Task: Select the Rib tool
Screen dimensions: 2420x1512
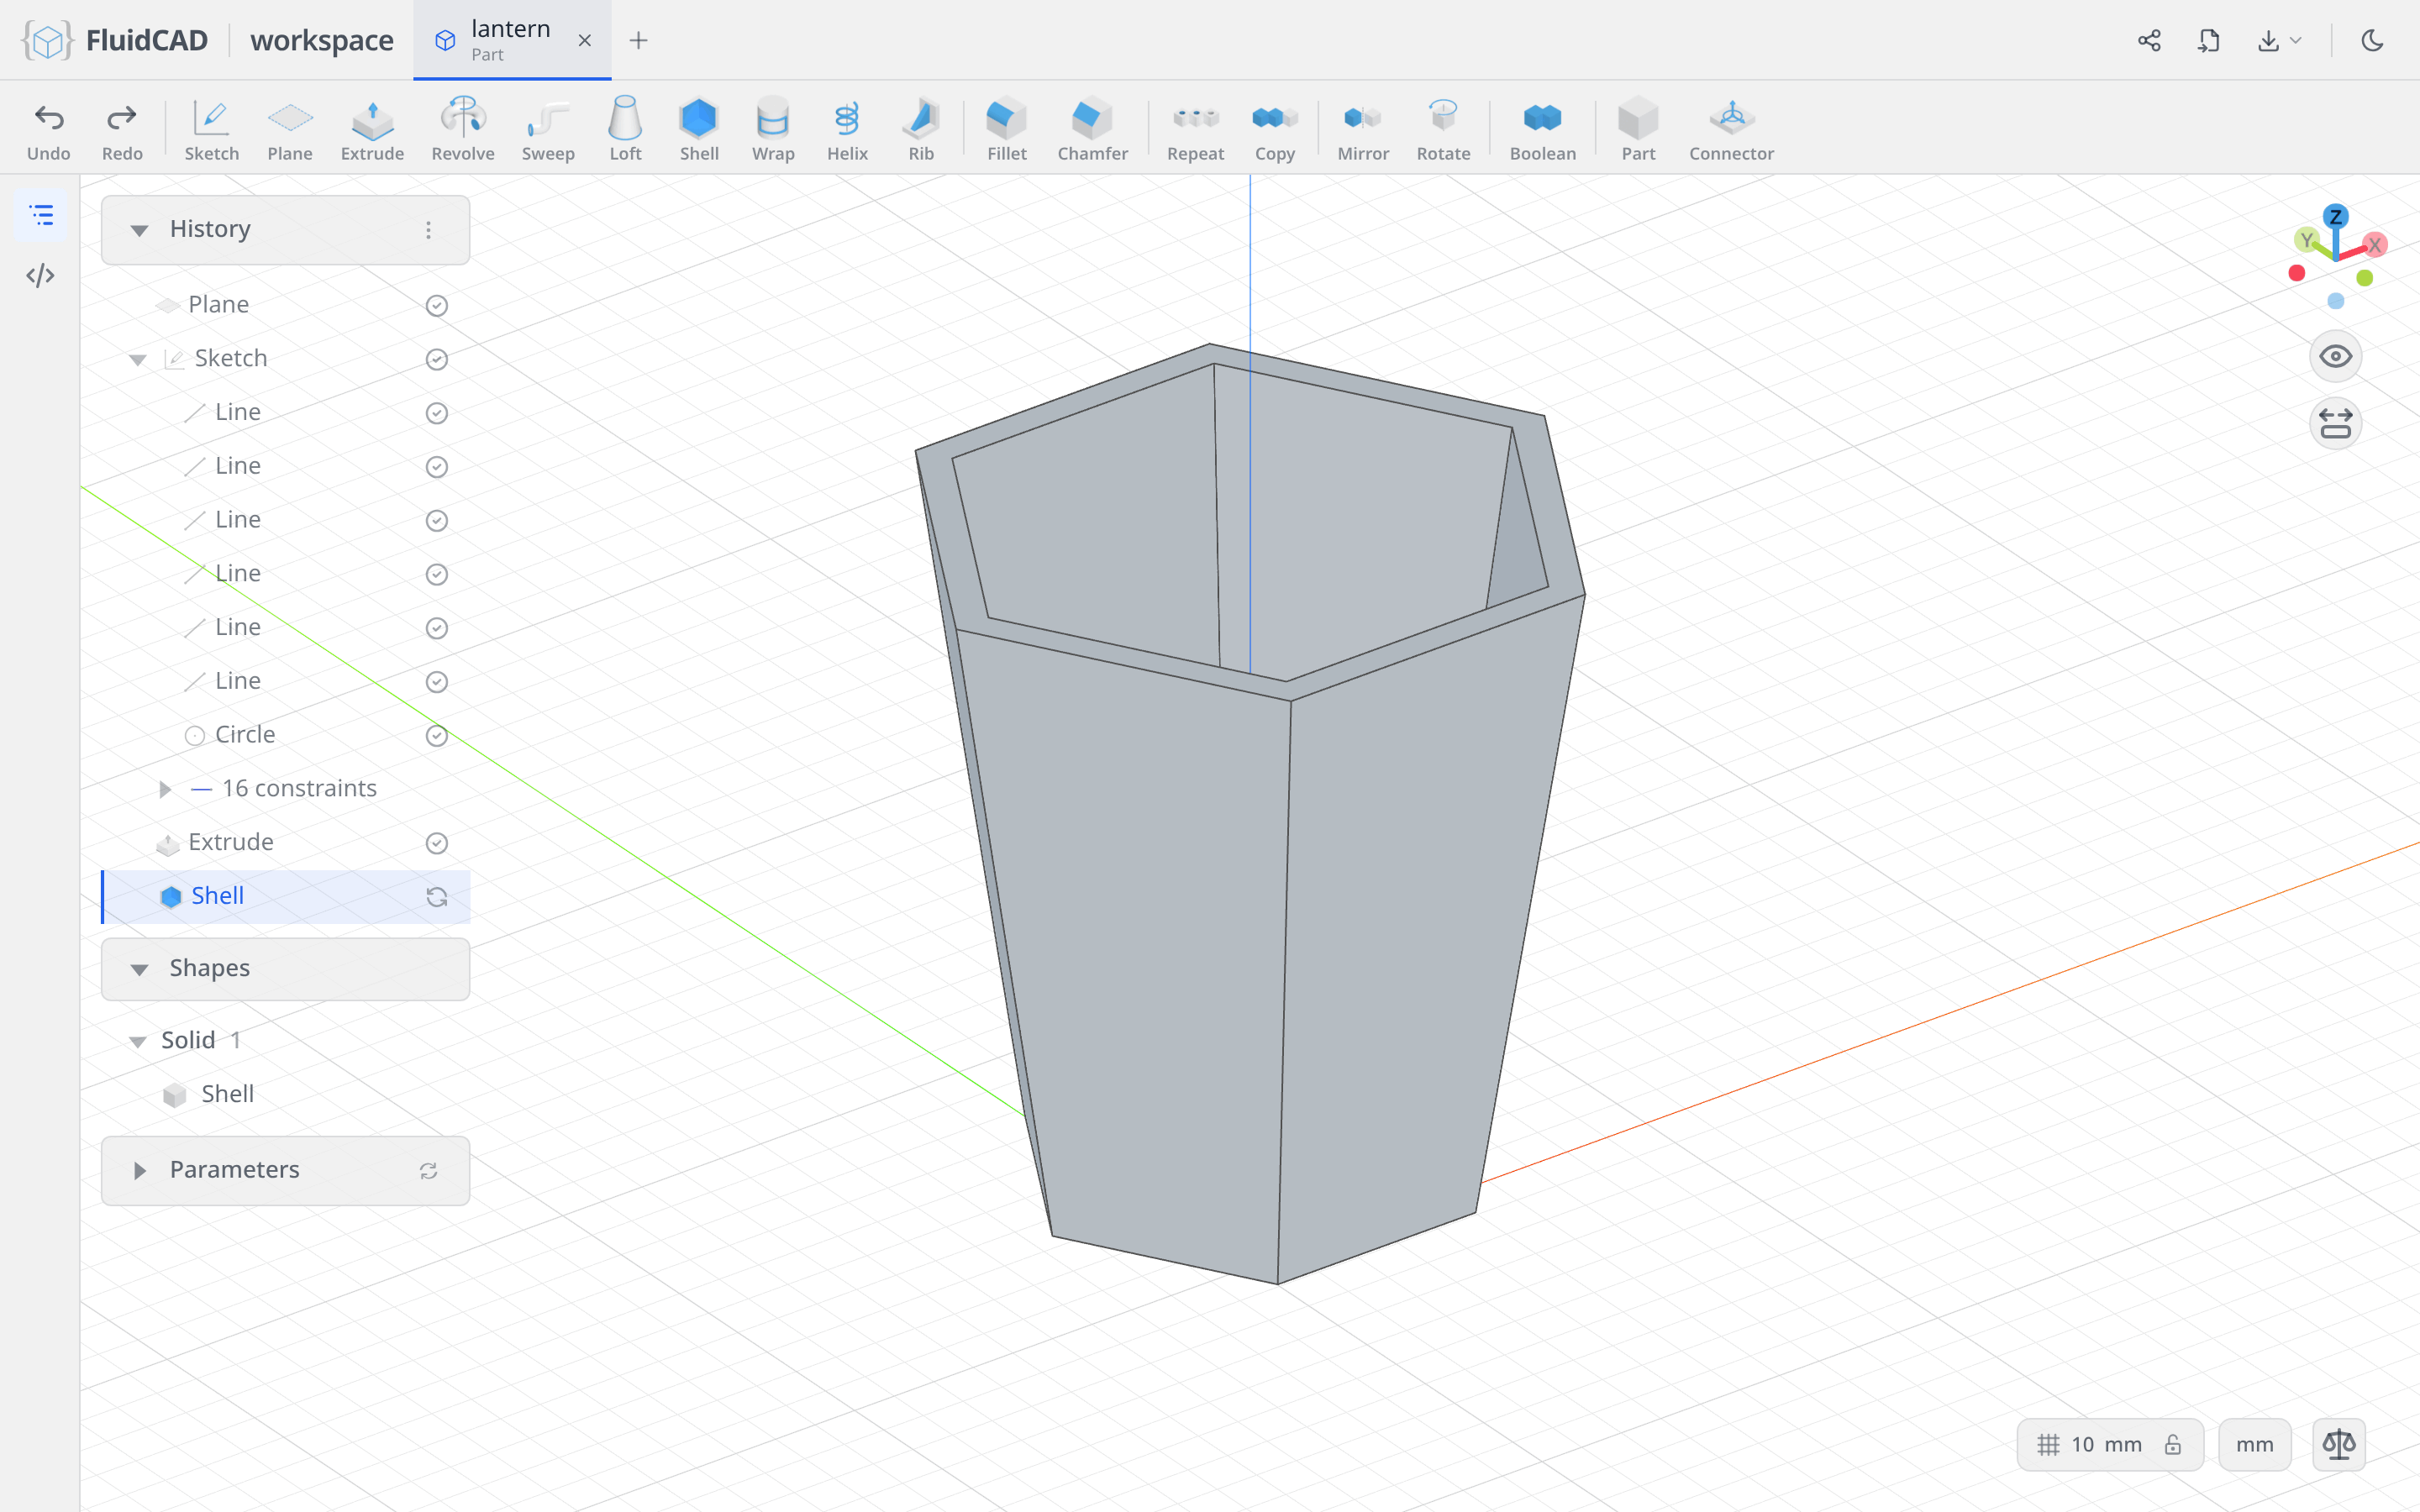Action: pos(921,129)
